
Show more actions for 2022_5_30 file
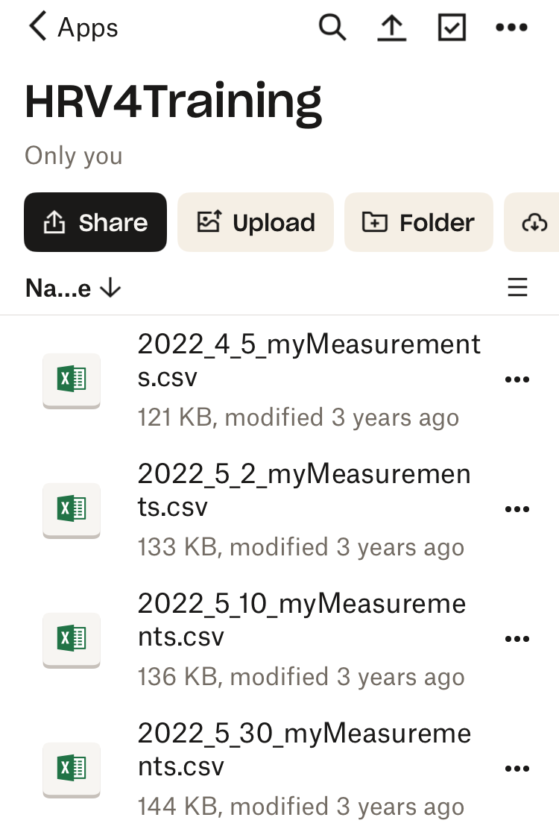pyautogui.click(x=517, y=769)
